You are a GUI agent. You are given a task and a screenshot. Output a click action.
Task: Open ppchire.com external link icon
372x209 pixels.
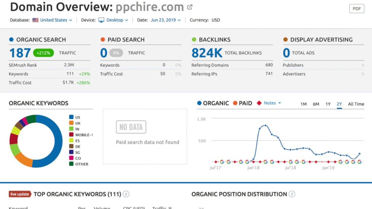coord(190,7)
